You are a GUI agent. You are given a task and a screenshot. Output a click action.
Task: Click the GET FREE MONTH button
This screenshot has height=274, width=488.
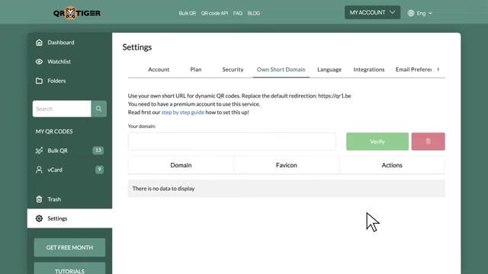click(x=69, y=247)
